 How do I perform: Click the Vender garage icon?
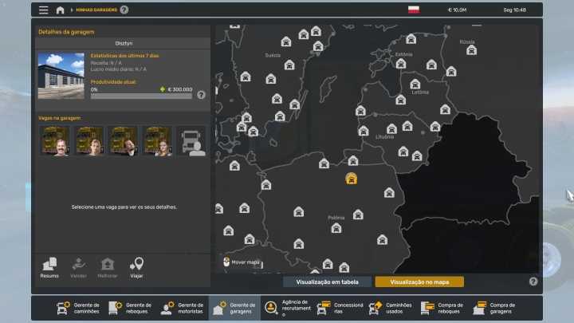(x=78, y=268)
